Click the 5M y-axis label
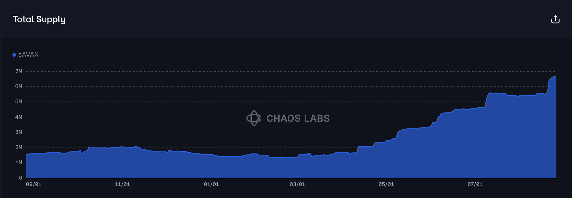The width and height of the screenshot is (572, 198). tap(19, 102)
